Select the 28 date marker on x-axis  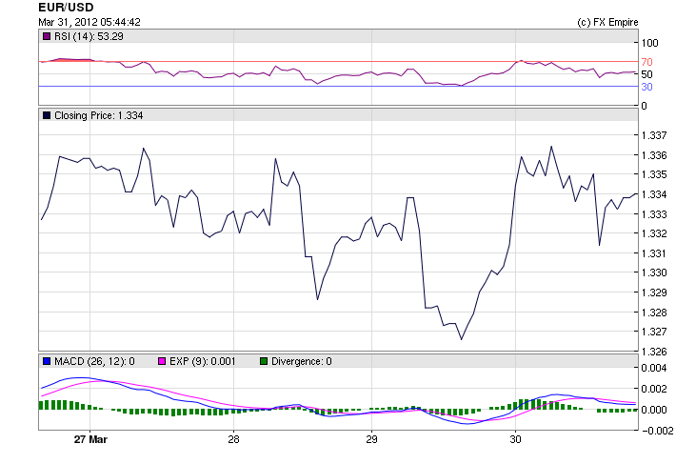click(x=233, y=440)
